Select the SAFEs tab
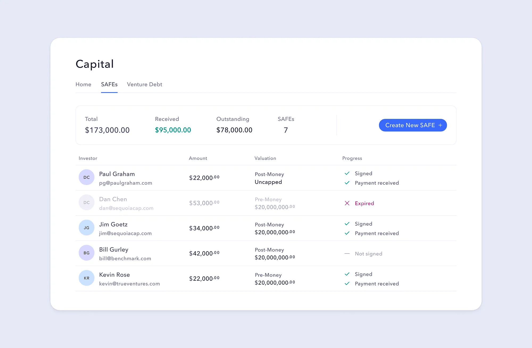This screenshot has height=348, width=532. (x=109, y=84)
